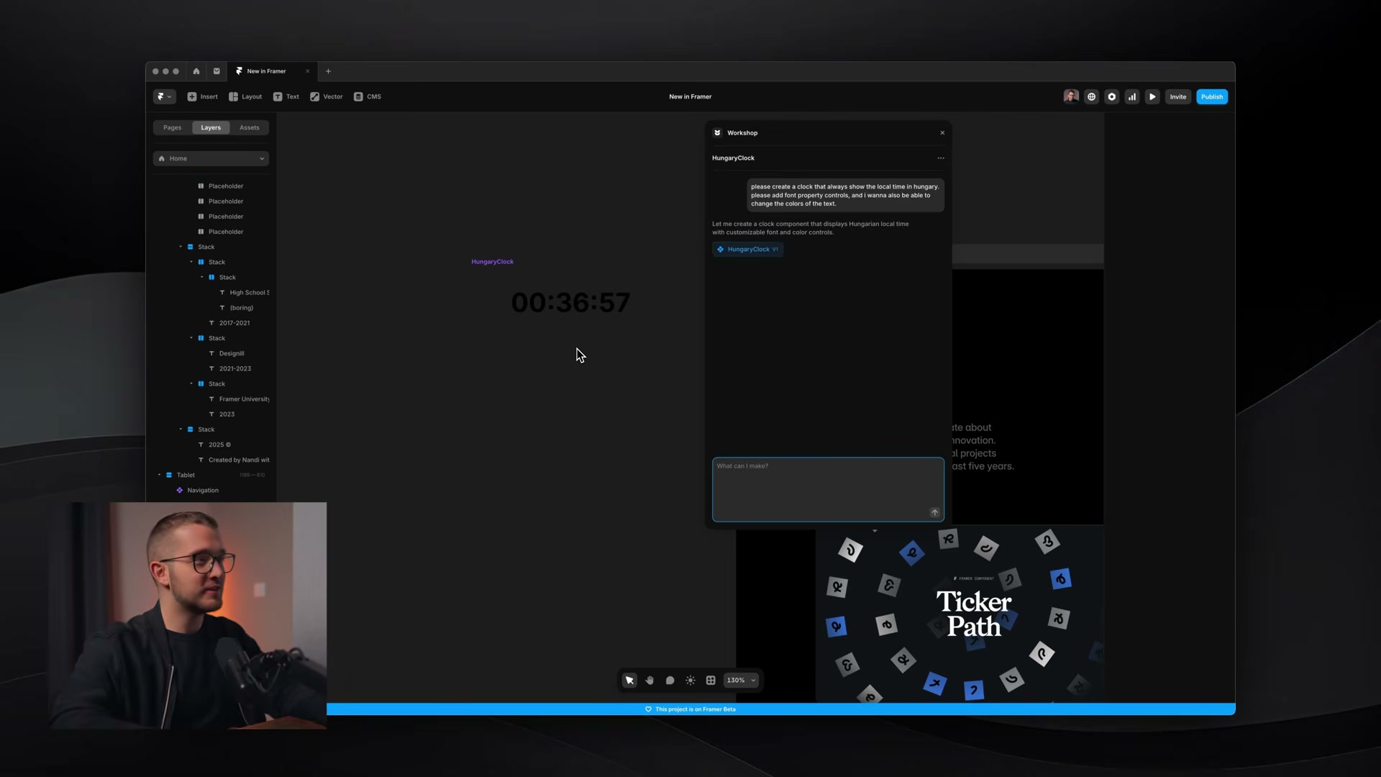The image size is (1381, 777).
Task: Open the CMS panel
Action: point(368,96)
